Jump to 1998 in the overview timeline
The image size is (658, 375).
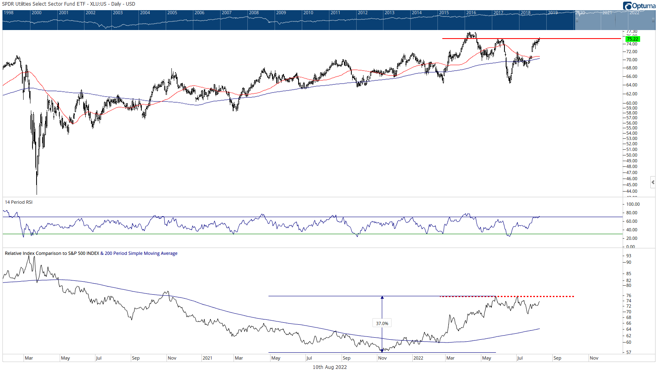tap(9, 13)
